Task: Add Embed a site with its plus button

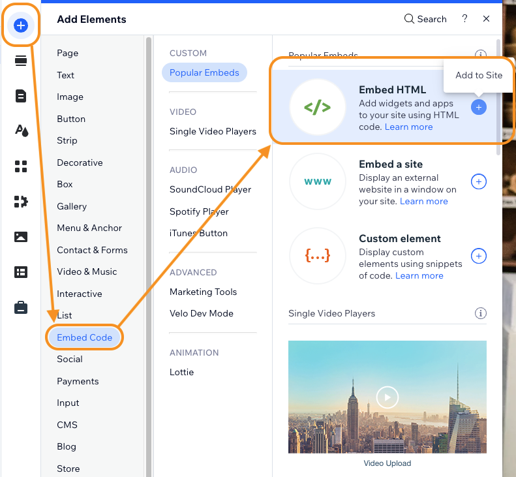Action: click(478, 181)
